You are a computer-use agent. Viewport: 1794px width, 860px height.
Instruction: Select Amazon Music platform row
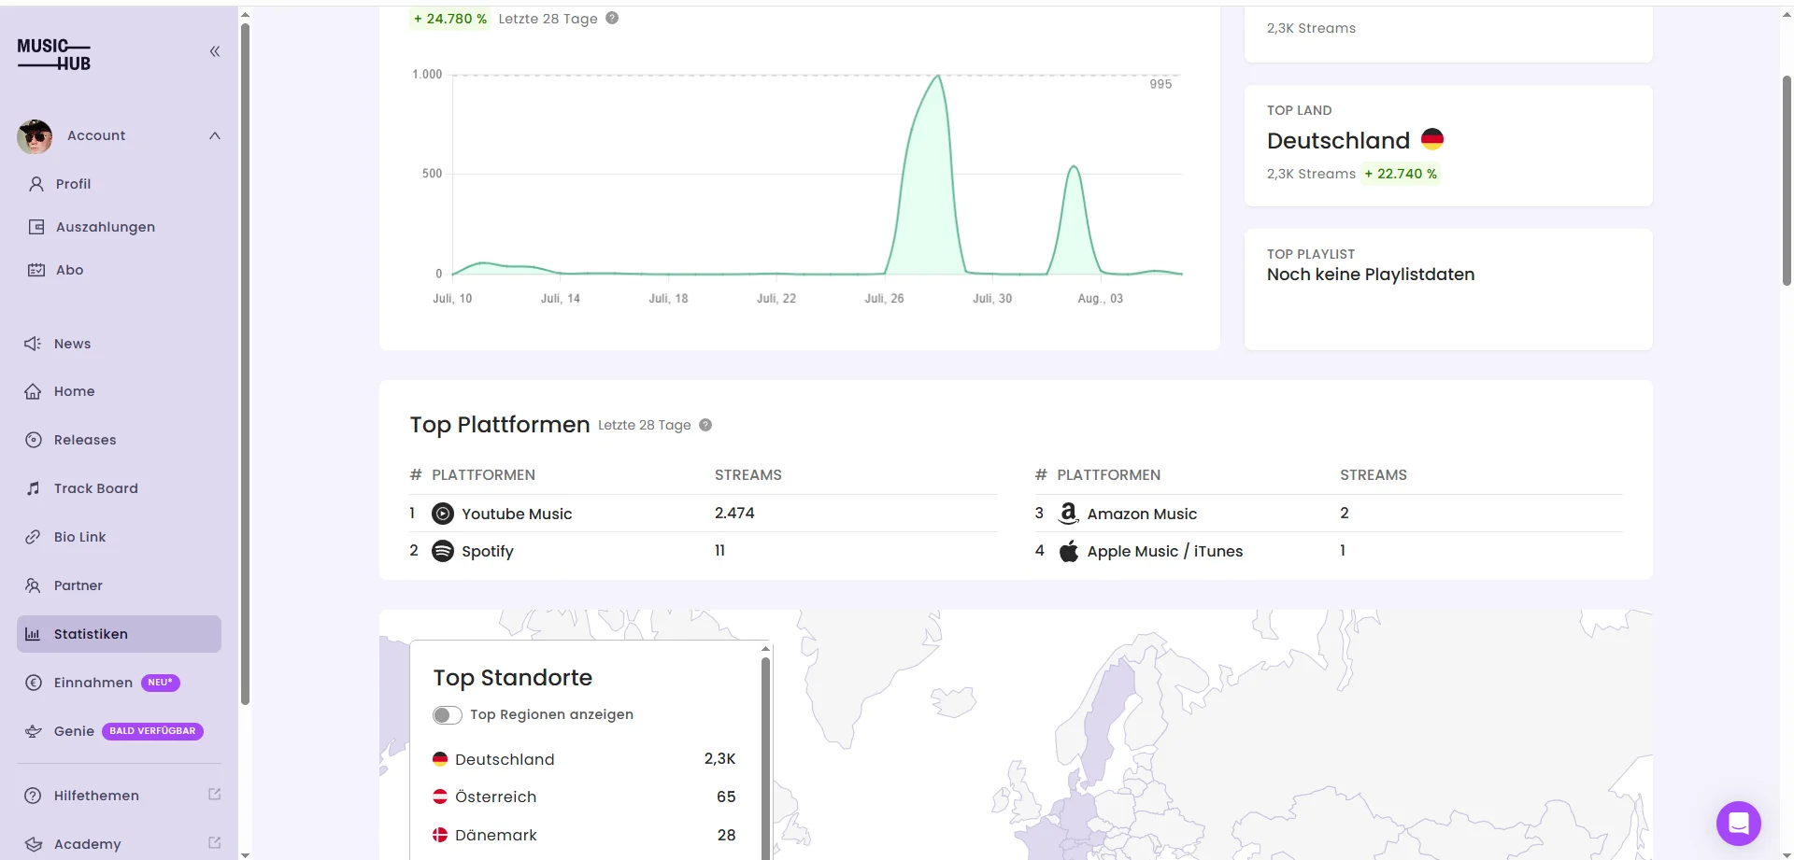(1329, 514)
